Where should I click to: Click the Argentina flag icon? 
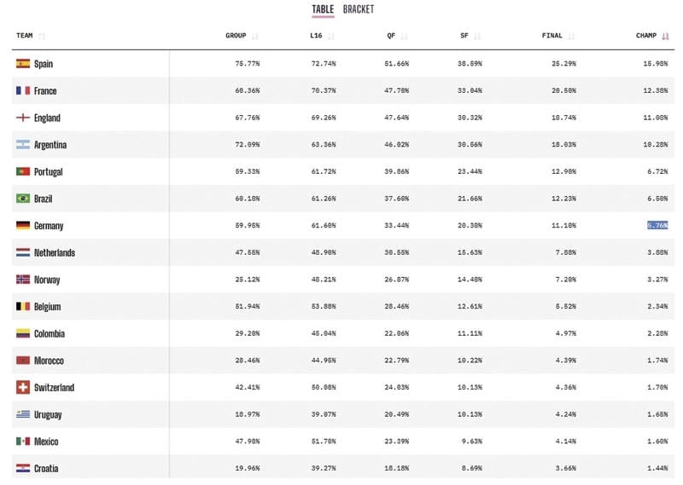(23, 145)
